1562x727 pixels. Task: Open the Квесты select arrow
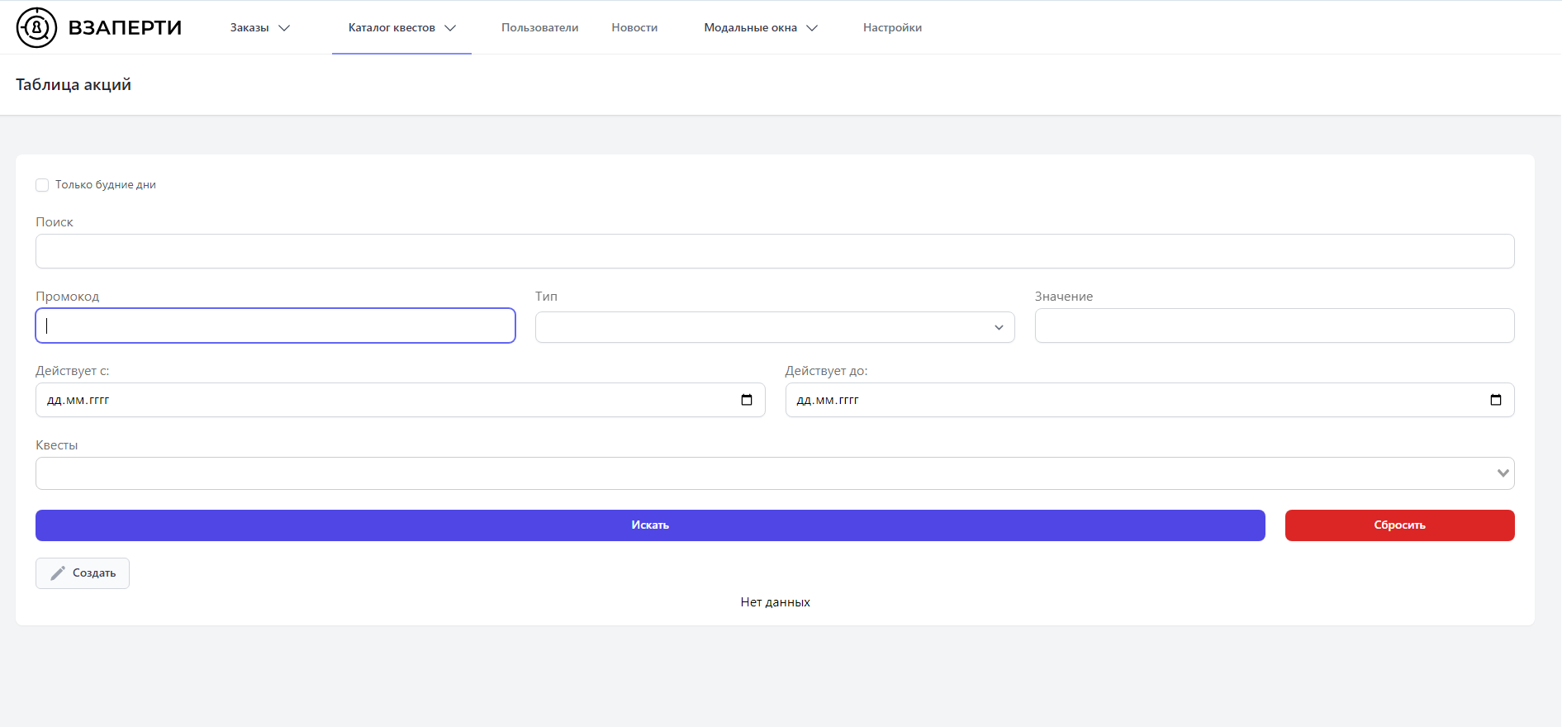coord(1503,473)
